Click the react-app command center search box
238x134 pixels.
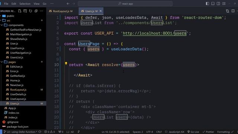[125, 4]
